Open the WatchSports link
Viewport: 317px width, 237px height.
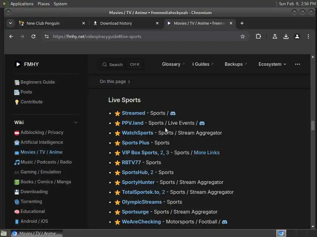[137, 133]
